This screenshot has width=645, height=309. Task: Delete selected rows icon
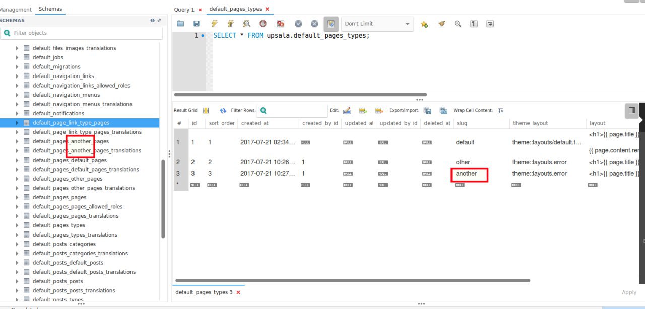coord(379,110)
